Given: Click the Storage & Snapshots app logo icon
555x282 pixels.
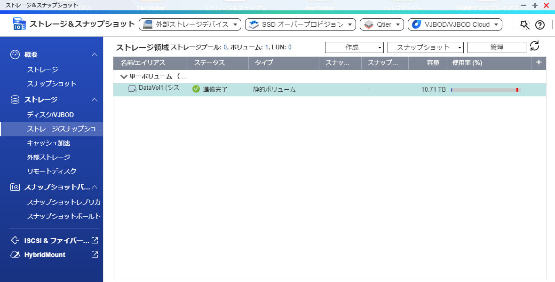Looking at the screenshot, I should (x=19, y=24).
